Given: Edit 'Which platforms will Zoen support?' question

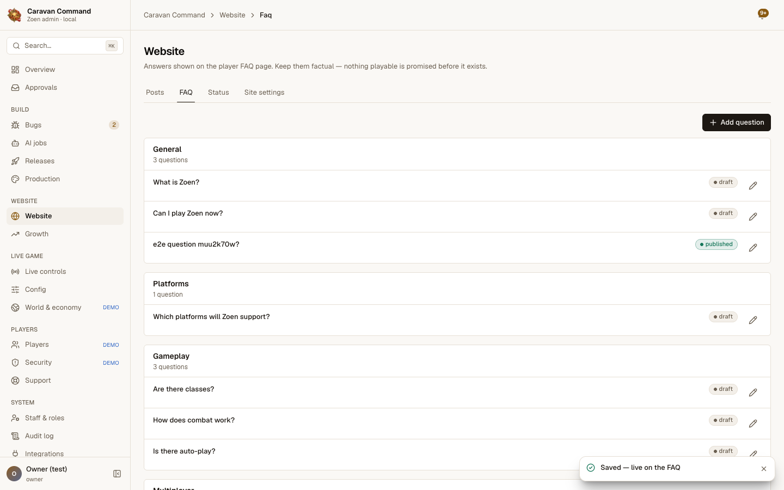Looking at the screenshot, I should (x=753, y=320).
